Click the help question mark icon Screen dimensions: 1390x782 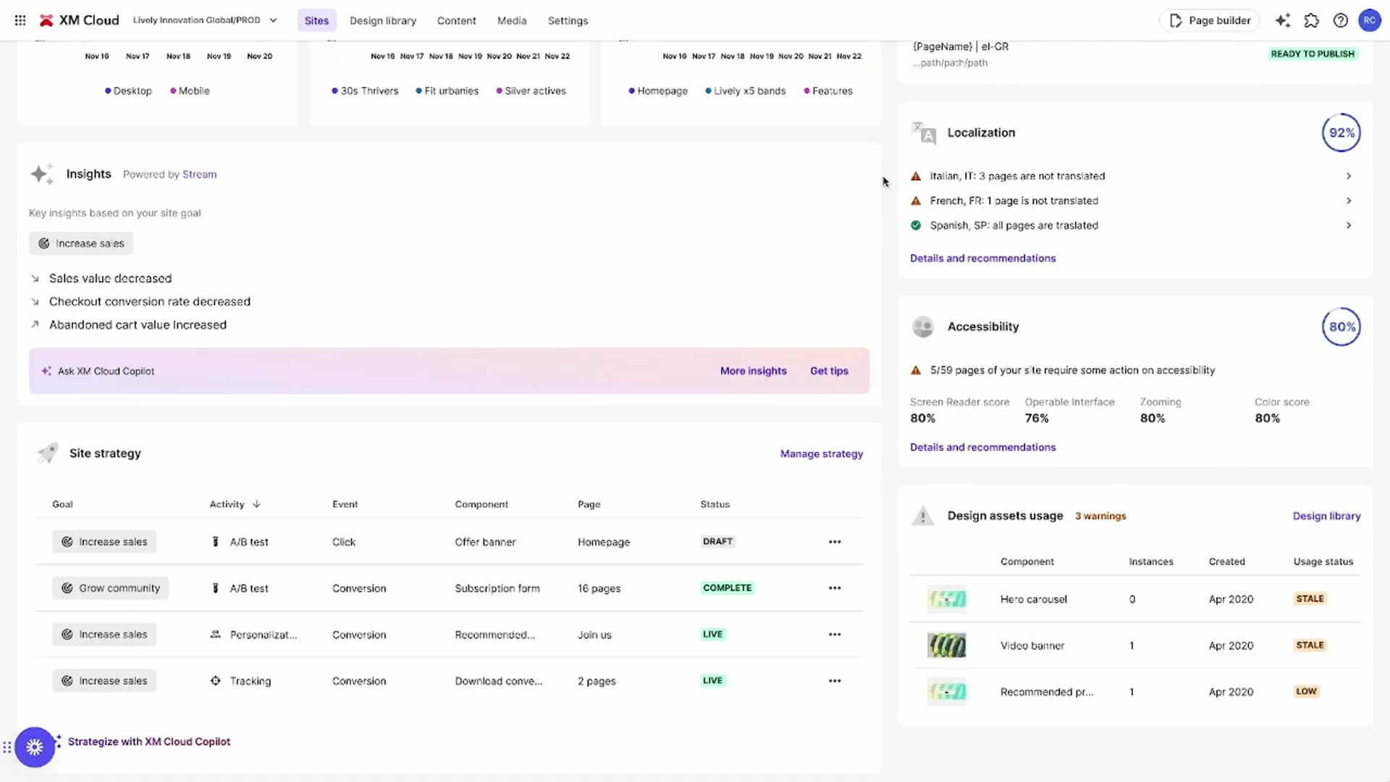tap(1341, 20)
